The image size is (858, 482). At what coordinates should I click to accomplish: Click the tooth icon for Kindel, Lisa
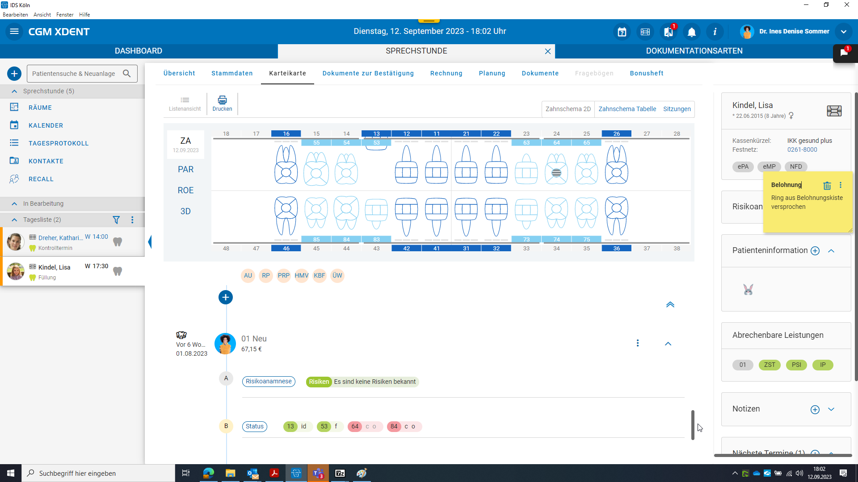(x=118, y=271)
